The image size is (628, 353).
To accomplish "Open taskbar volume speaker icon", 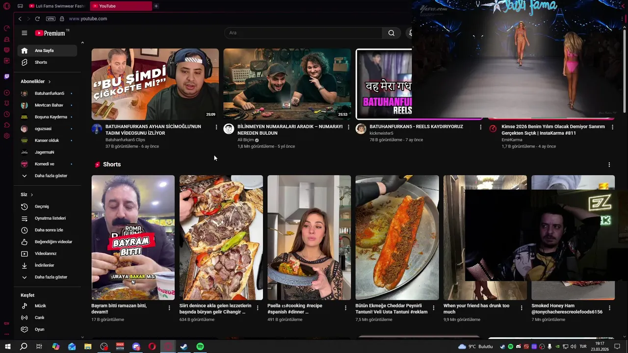I will pyautogui.click(x=573, y=347).
